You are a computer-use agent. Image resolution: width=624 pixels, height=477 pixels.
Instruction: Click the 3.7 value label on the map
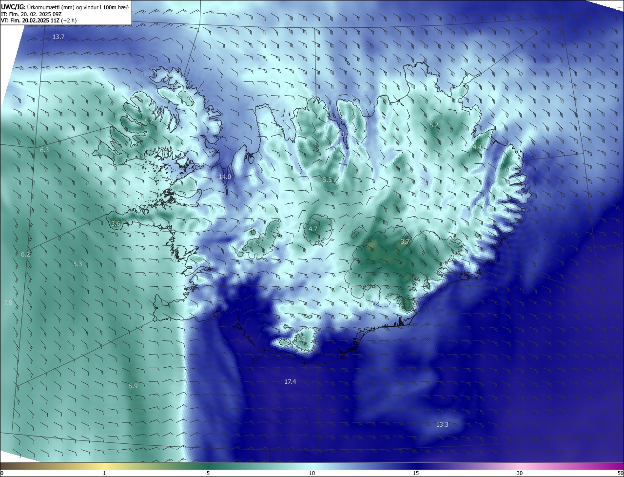point(405,241)
